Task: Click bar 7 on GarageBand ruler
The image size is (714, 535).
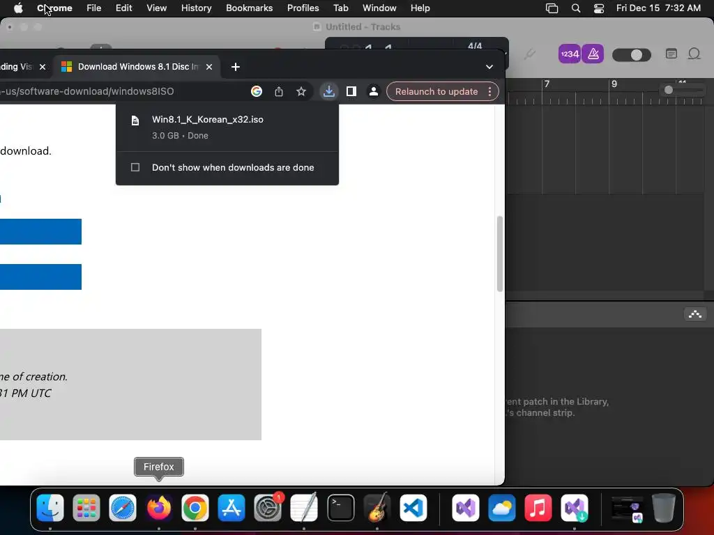Action: pyautogui.click(x=547, y=84)
